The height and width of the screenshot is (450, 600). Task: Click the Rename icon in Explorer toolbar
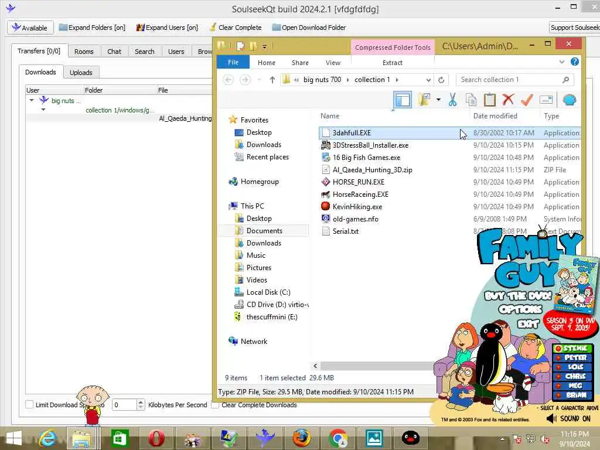point(546,100)
